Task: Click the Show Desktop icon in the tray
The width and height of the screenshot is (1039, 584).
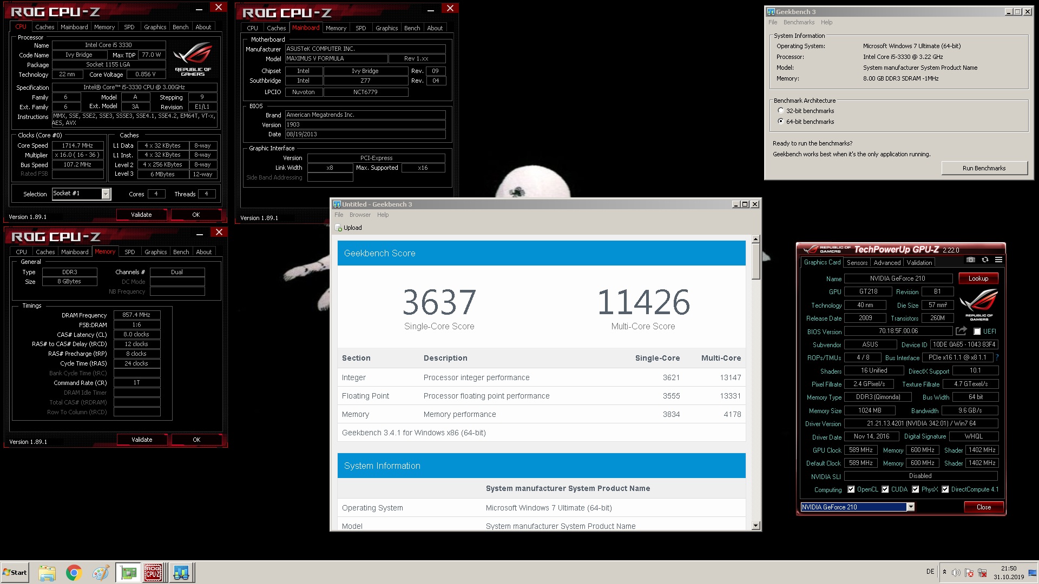Action: [x=1033, y=573]
